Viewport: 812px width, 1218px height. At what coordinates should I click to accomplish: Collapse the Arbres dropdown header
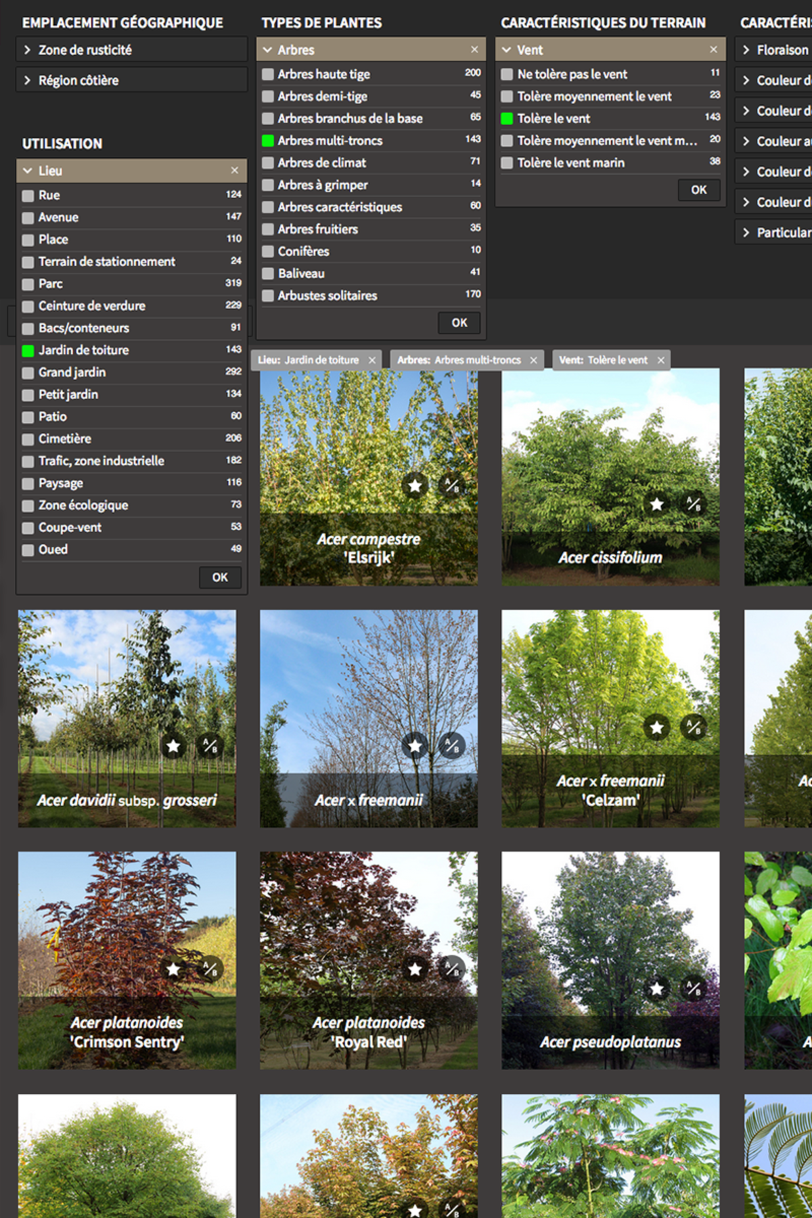tap(371, 49)
